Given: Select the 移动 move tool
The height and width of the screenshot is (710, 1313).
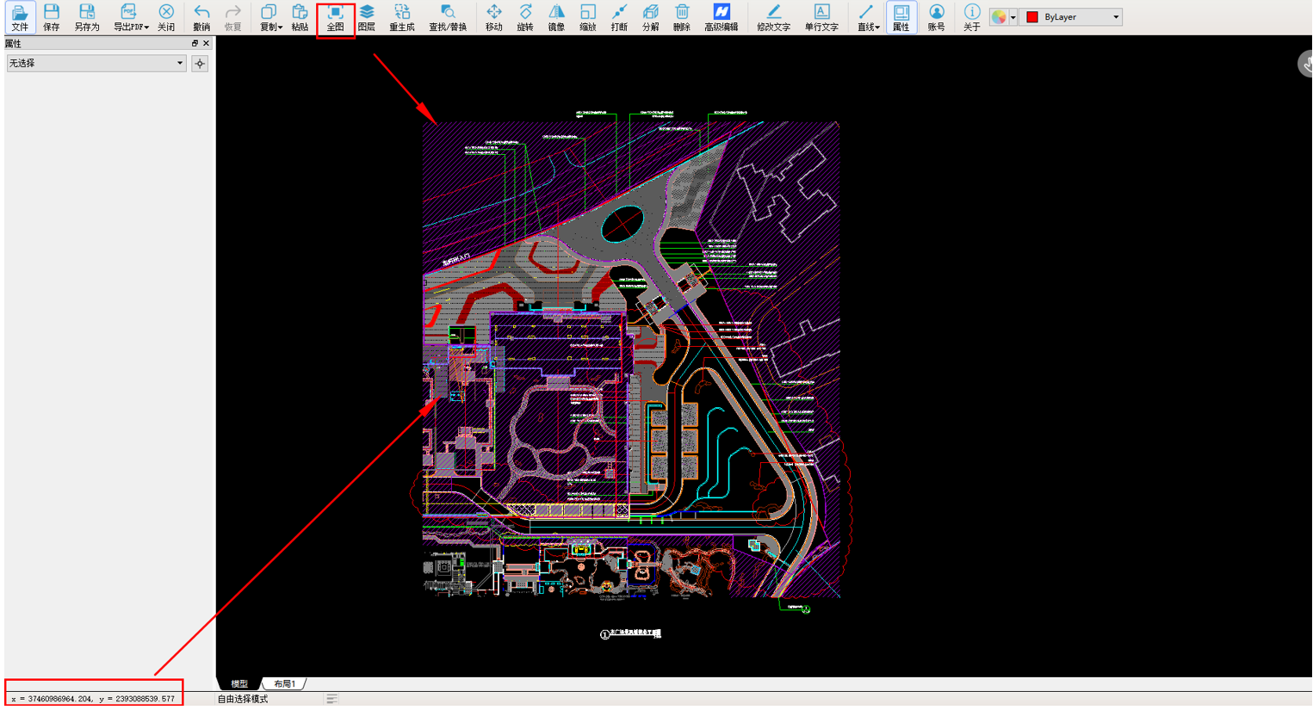Looking at the screenshot, I should pos(493,17).
